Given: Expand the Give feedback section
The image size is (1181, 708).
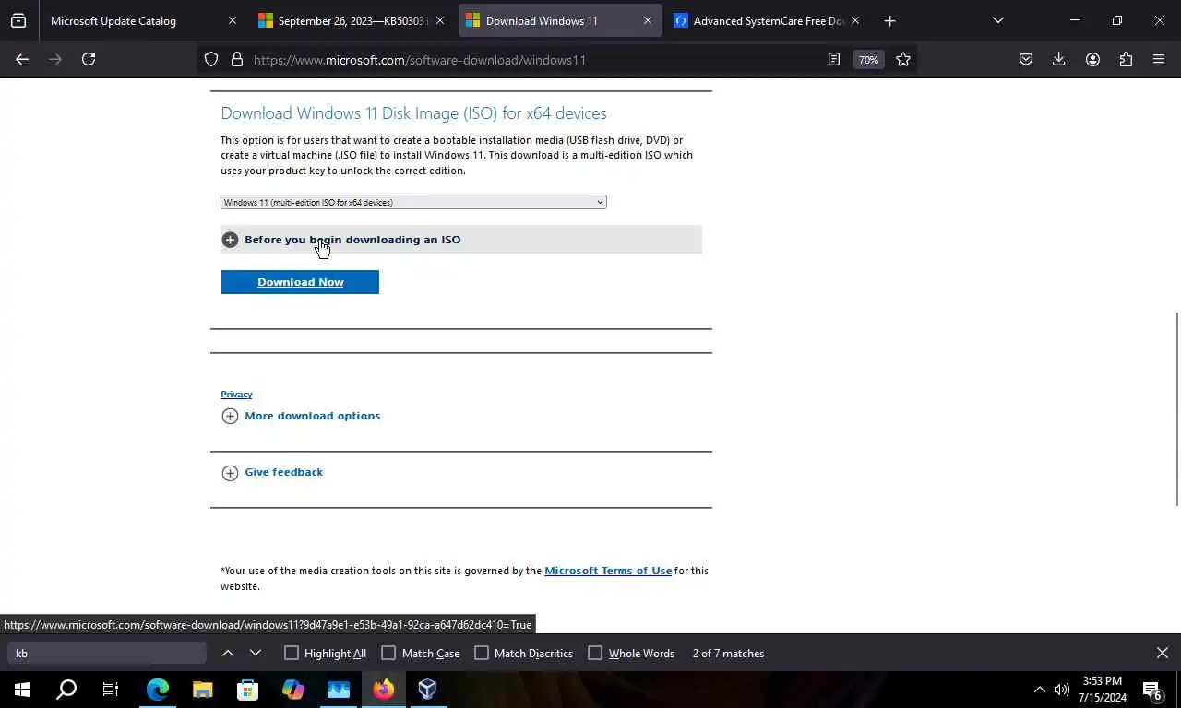Looking at the screenshot, I should click(272, 472).
